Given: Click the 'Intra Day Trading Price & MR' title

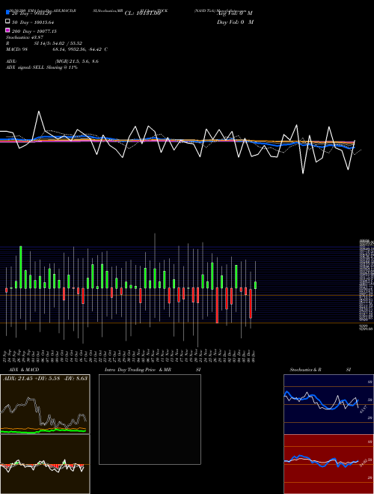Looking at the screenshot, I should click(x=138, y=370).
